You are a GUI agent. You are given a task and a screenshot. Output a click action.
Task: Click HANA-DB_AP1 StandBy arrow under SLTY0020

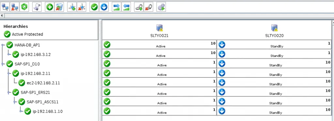coord(222,45)
